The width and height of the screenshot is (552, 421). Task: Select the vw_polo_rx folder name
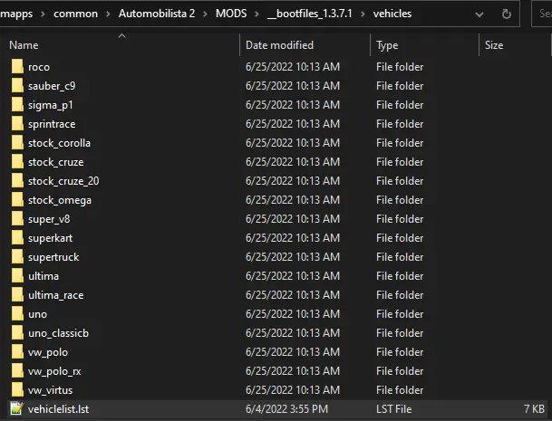pyautogui.click(x=54, y=371)
